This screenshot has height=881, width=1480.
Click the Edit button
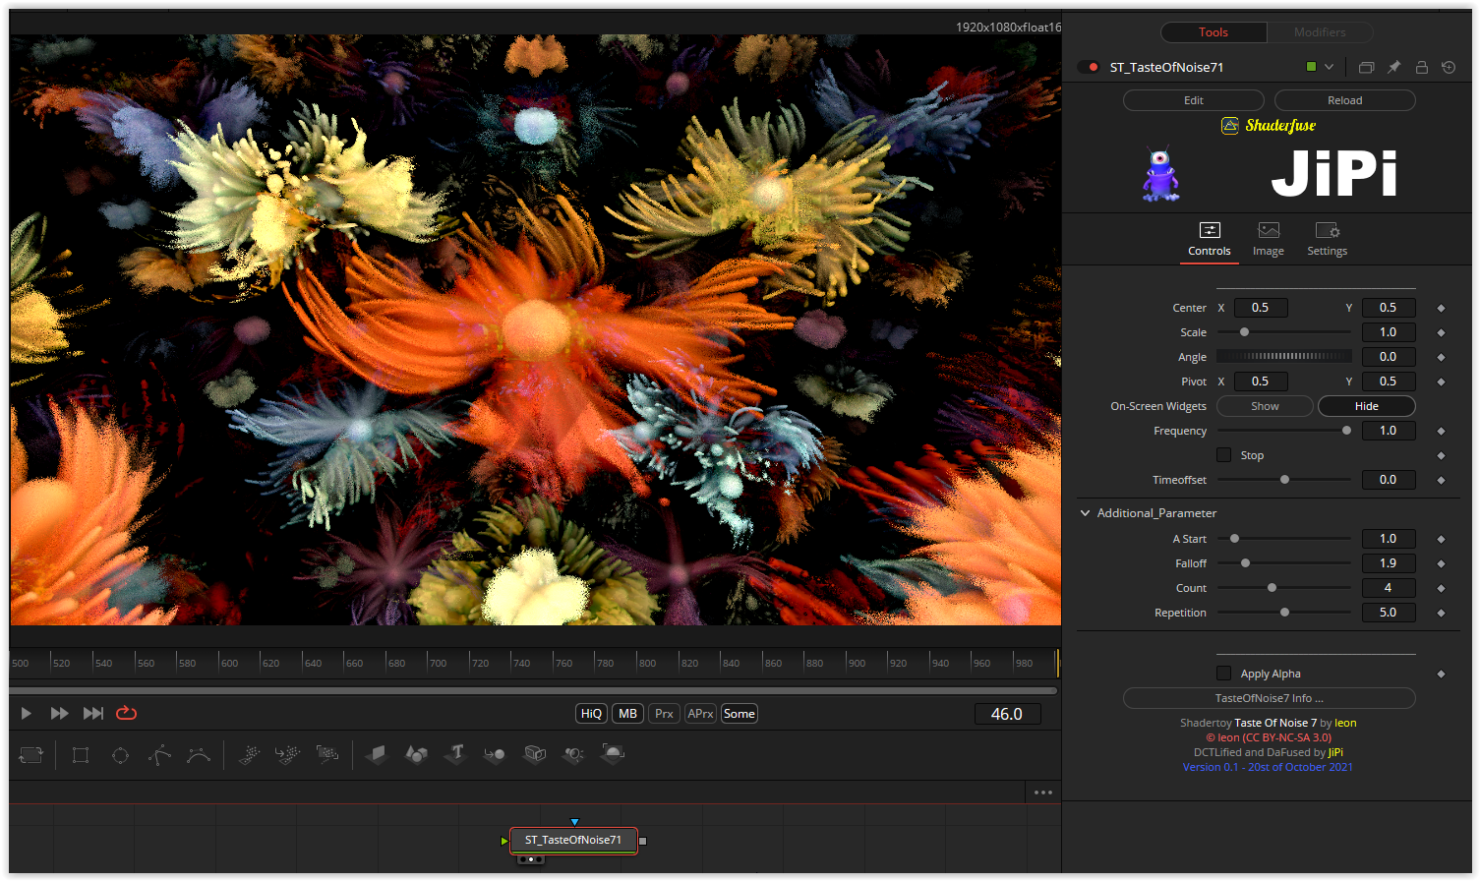(1194, 100)
